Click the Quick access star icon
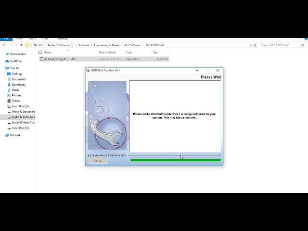The image size is (308, 231). click(x=8, y=54)
